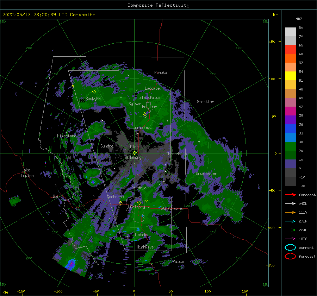Click the Innisfail town label

point(142,127)
